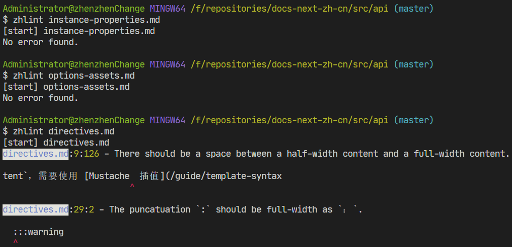Click 'No error found.' below the instance-properties output
The image size is (512, 247).
pos(41,42)
